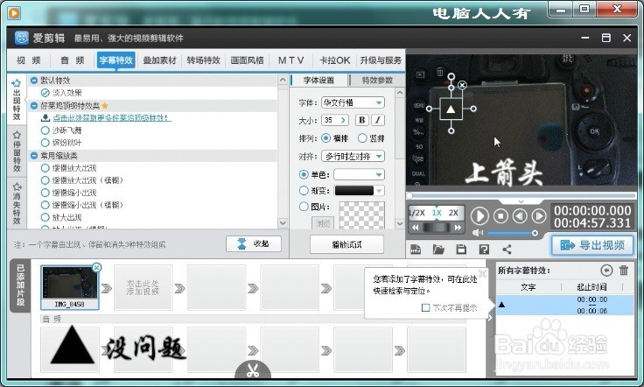
Task: Switch to the font settings tab
Action: coord(318,80)
